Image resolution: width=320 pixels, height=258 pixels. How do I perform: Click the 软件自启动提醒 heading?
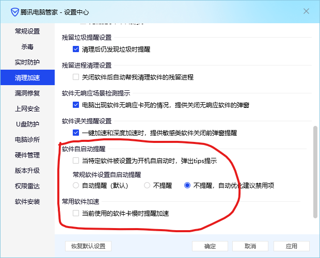pyautogui.click(x=84, y=149)
